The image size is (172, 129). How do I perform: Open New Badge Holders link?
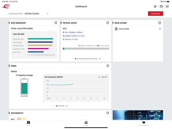point(74,32)
